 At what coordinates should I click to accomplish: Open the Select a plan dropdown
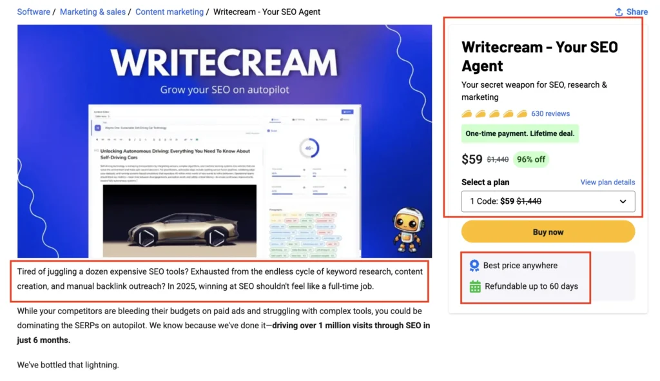548,201
